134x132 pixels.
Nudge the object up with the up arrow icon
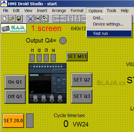(70, 18)
